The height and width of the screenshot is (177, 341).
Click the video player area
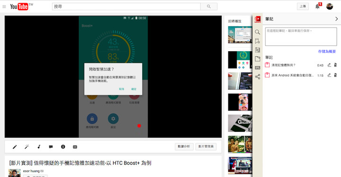point(113,76)
